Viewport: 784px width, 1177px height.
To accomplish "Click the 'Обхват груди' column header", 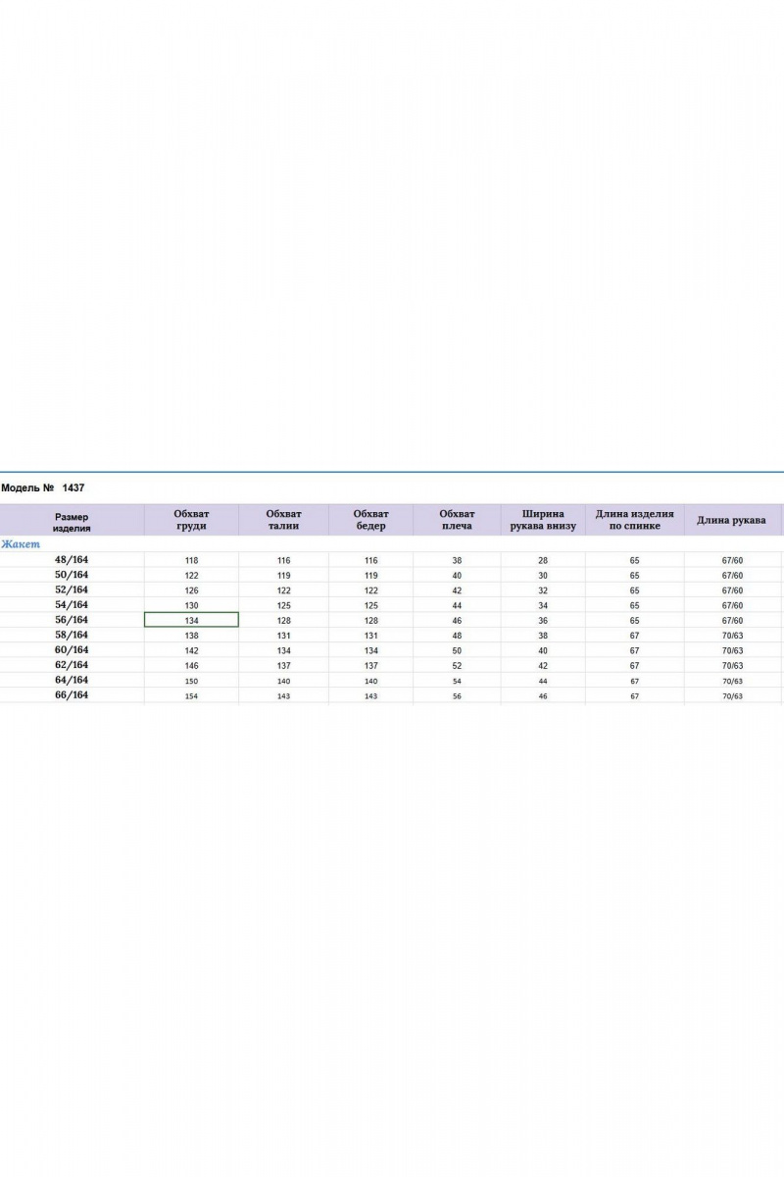I will pos(191,520).
